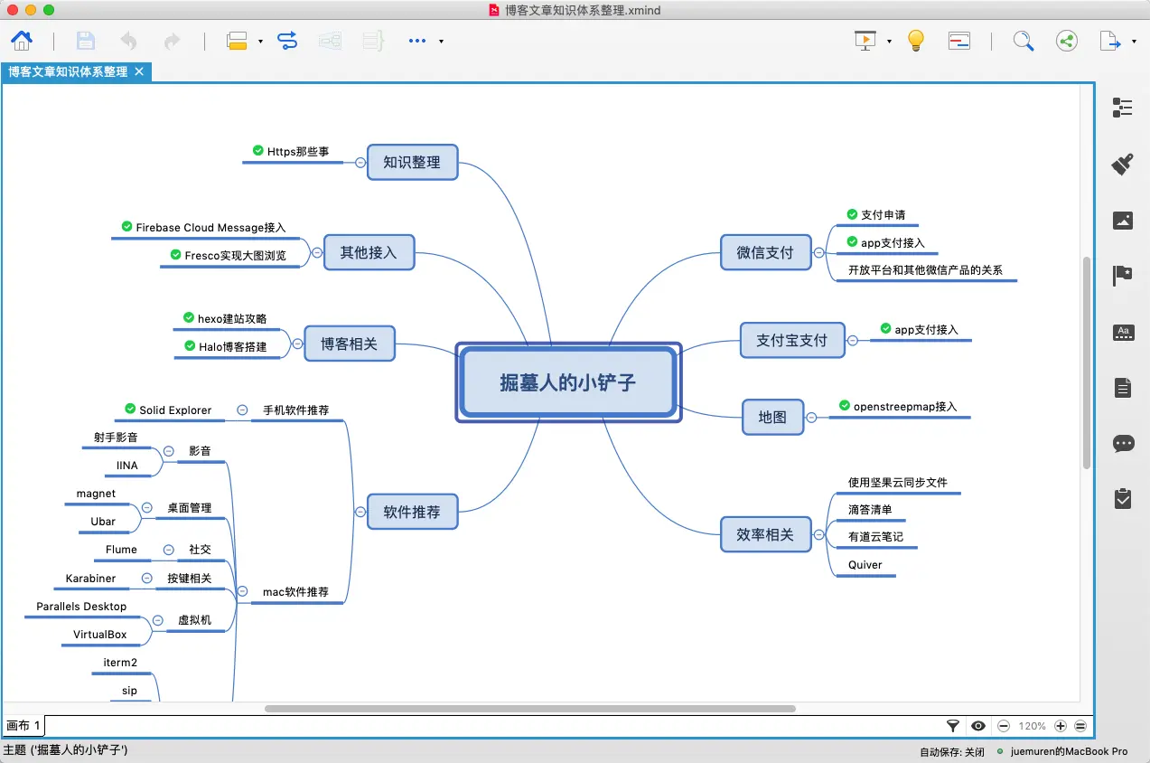Open topic insert dropdown arrow
Viewport: 1150px width, 763px height.
click(260, 42)
